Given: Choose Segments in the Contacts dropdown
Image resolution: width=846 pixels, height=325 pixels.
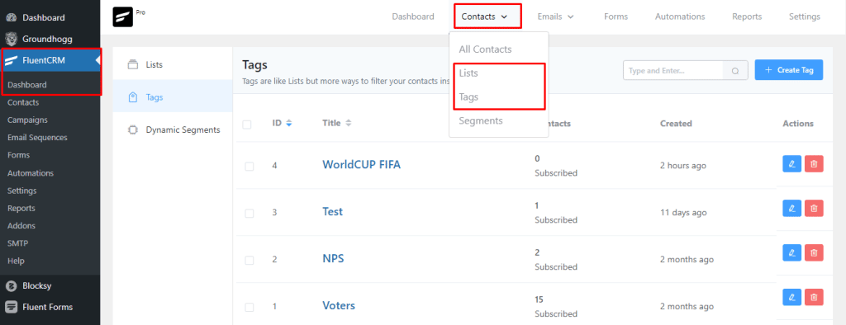Looking at the screenshot, I should pyautogui.click(x=481, y=120).
